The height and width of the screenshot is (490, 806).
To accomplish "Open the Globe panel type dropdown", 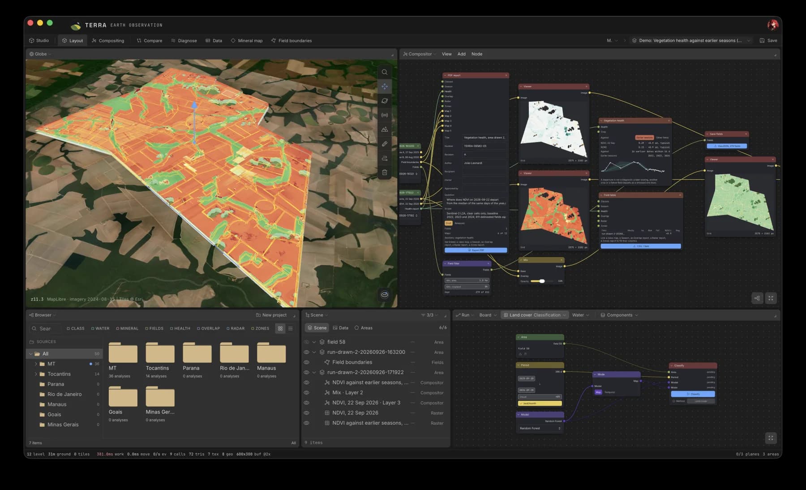I will [40, 54].
